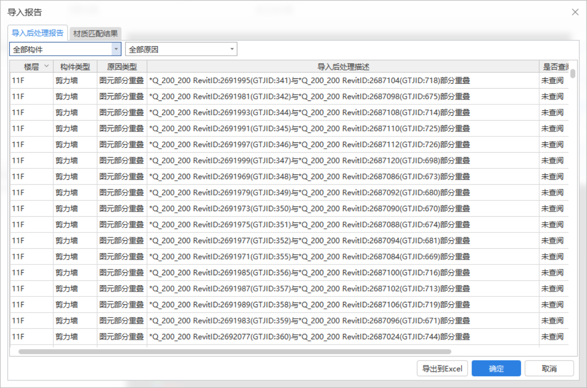Click the 原因类型 column header
Image resolution: width=587 pixels, height=388 pixels.
122,66
